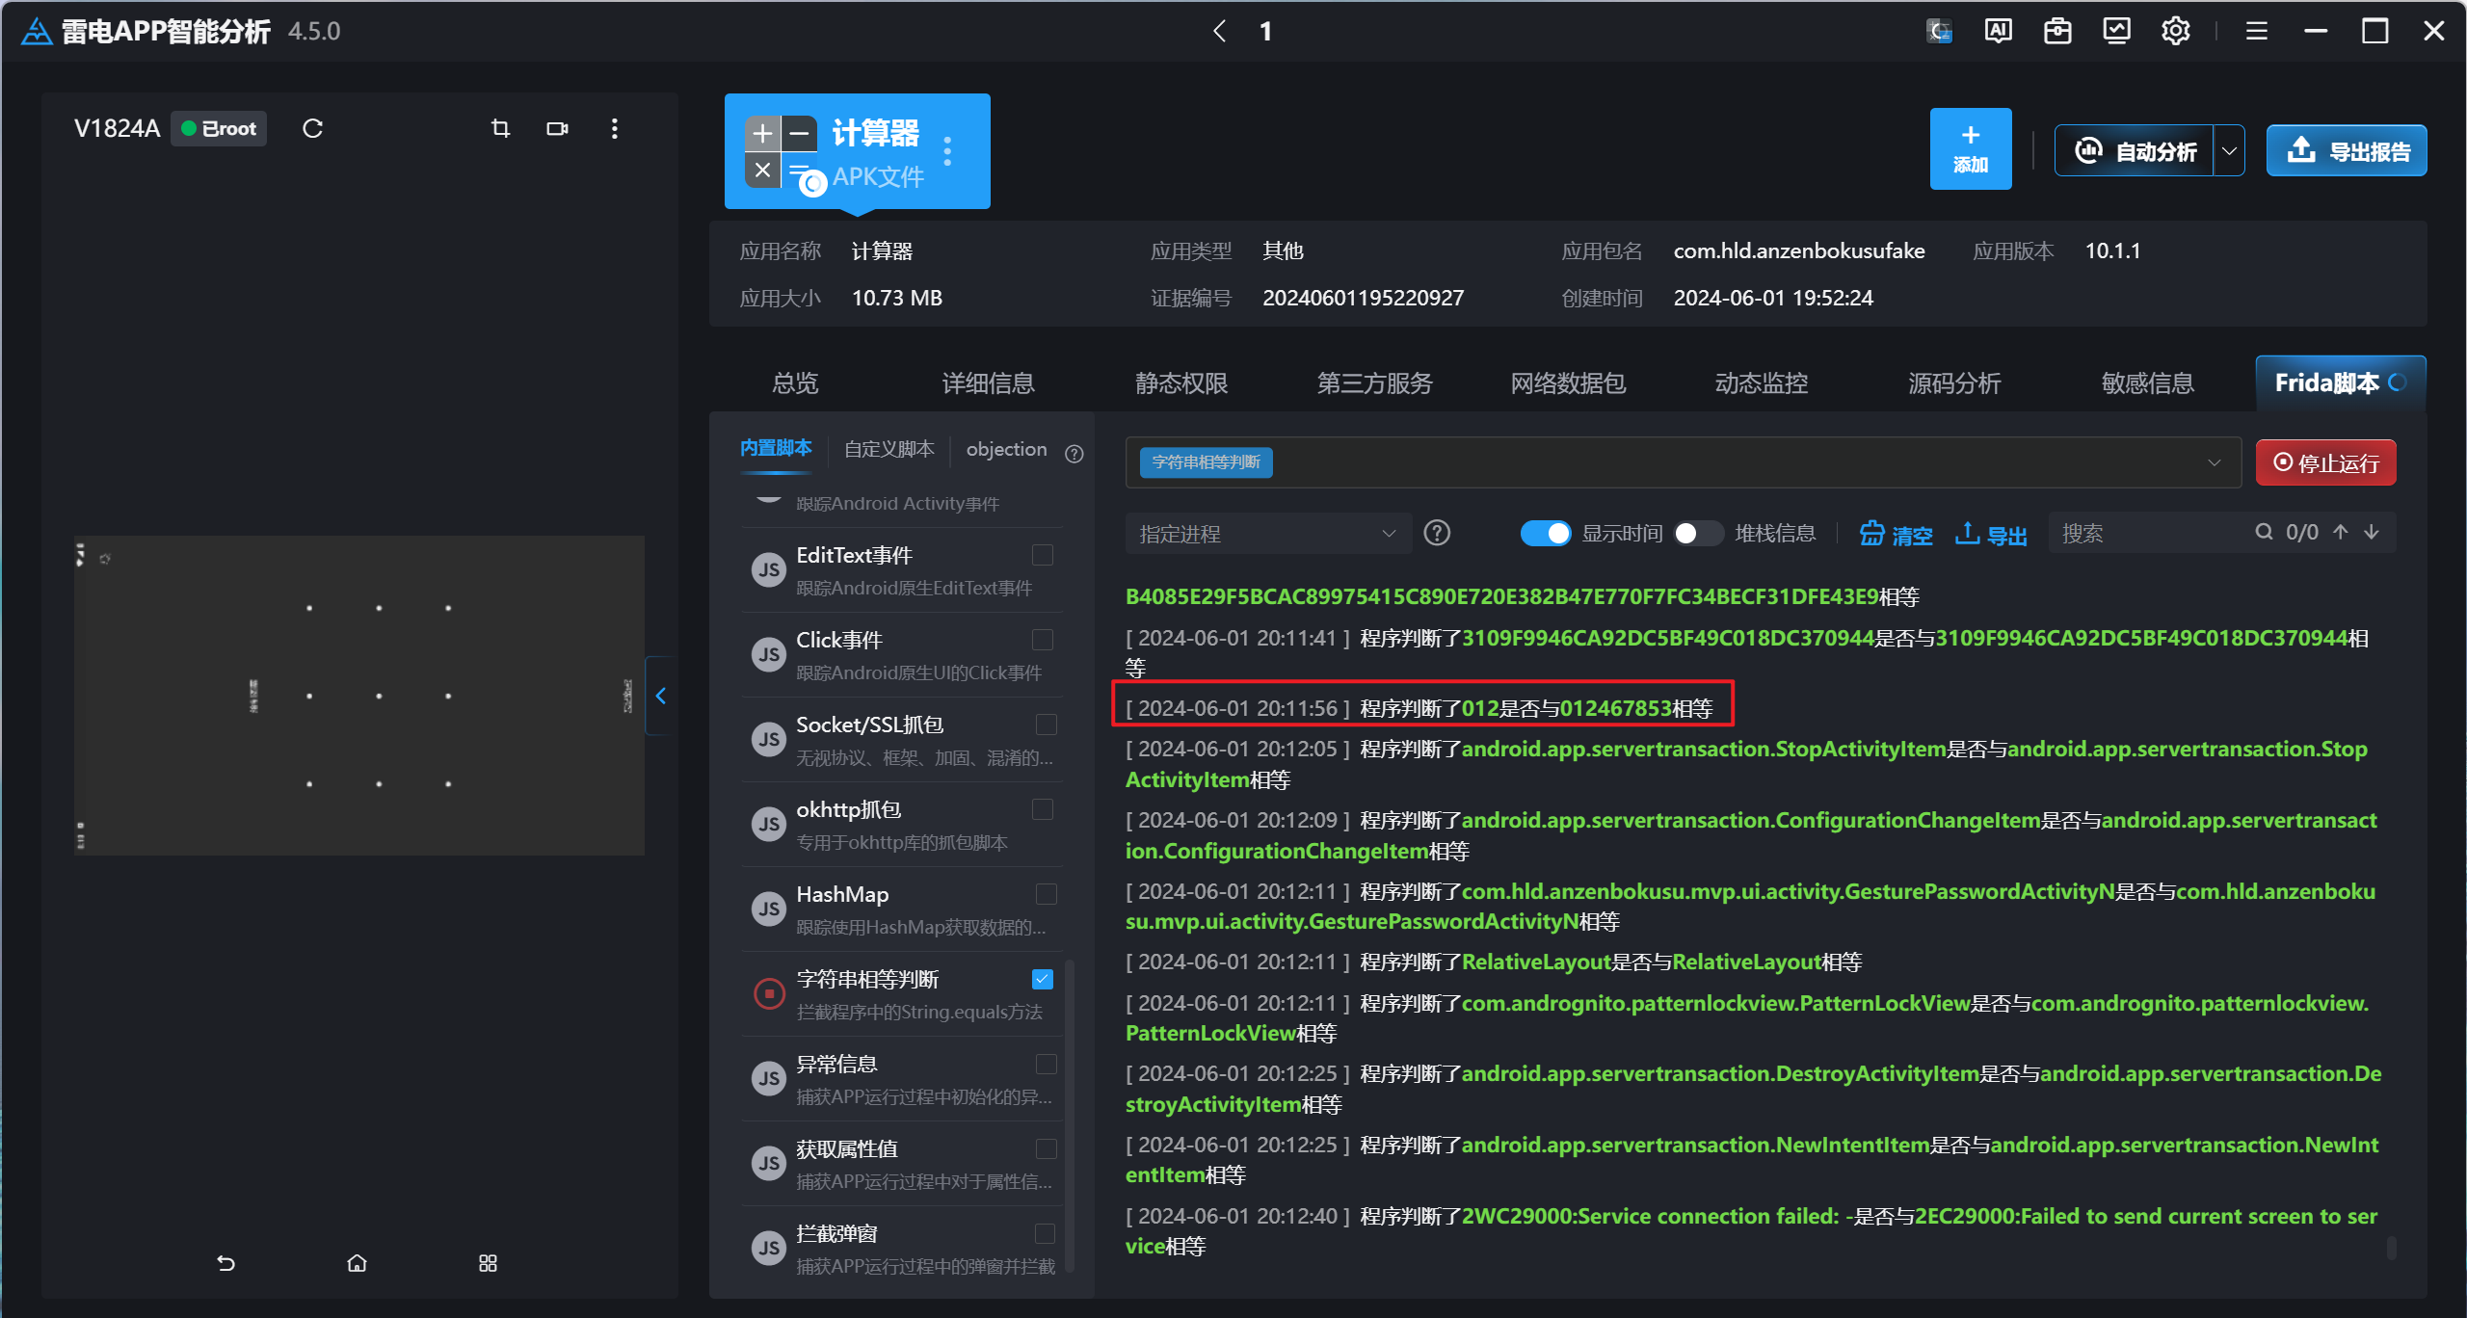
Task: Open the device panel three-dot menu
Action: (615, 128)
